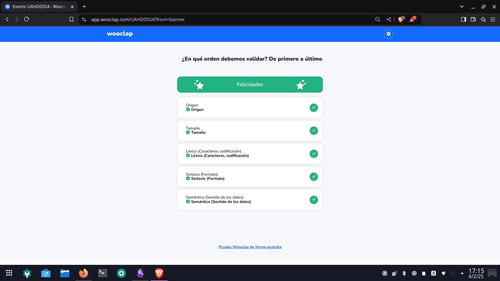Open Wooclap settings gear icon
Screen dimensions: 500x281
(x=388, y=34)
